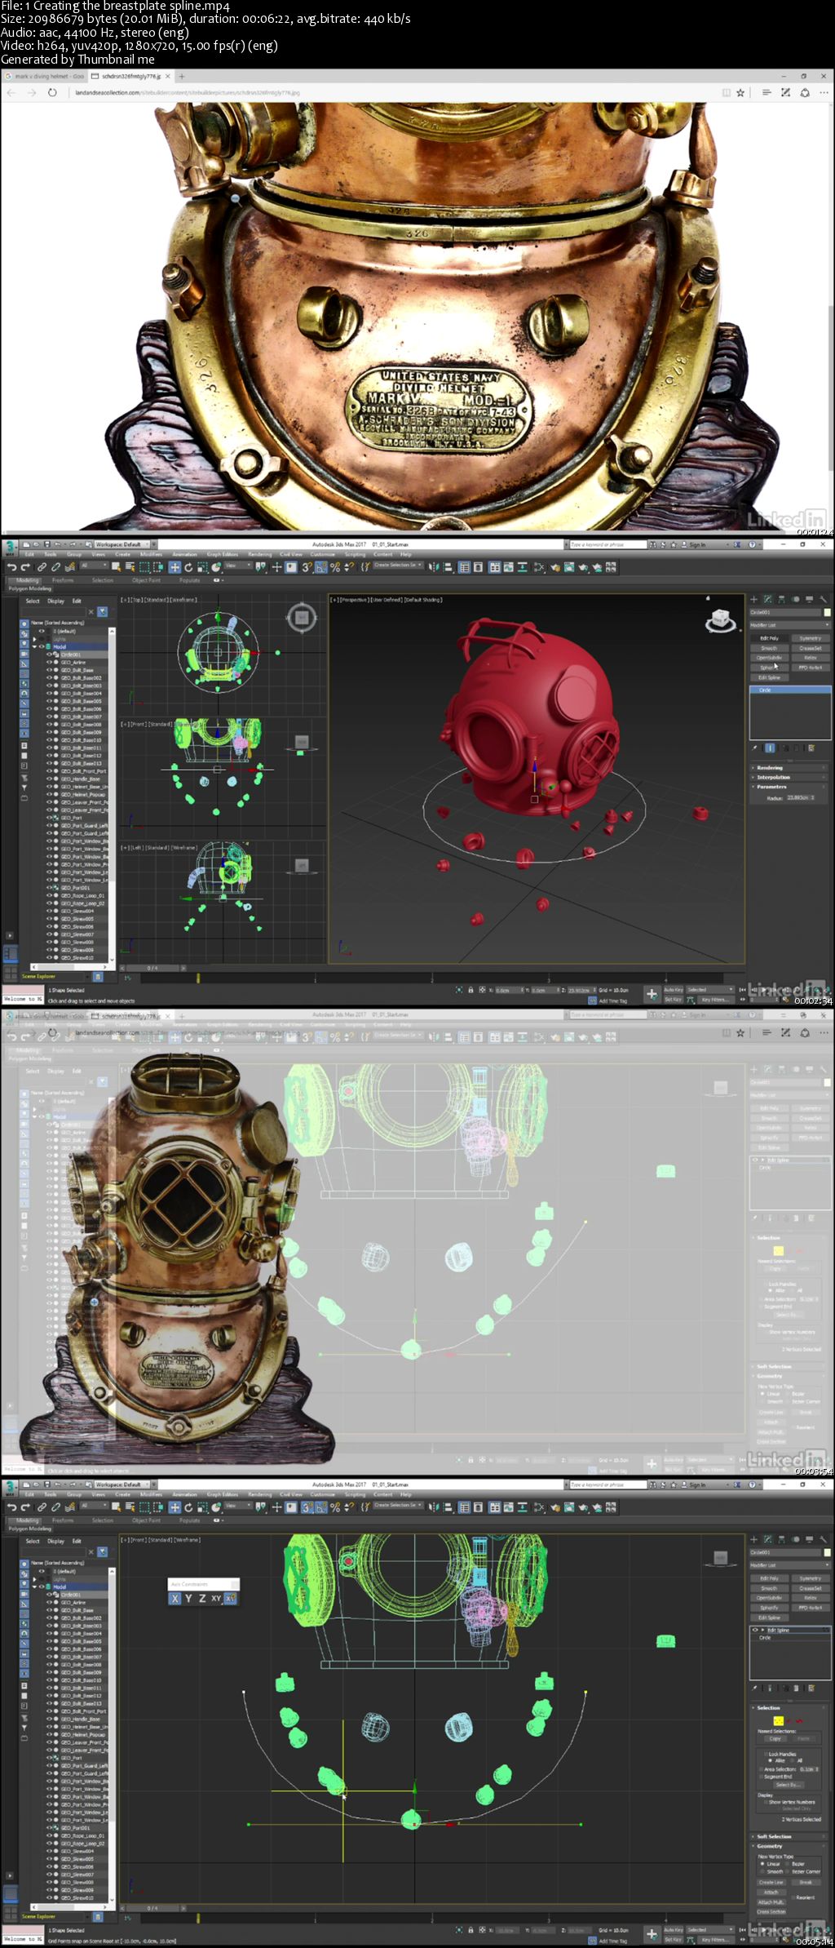Open the Hierarchy panel tab in the 00:05:14 frame
The height and width of the screenshot is (1948, 835).
tap(781, 1539)
